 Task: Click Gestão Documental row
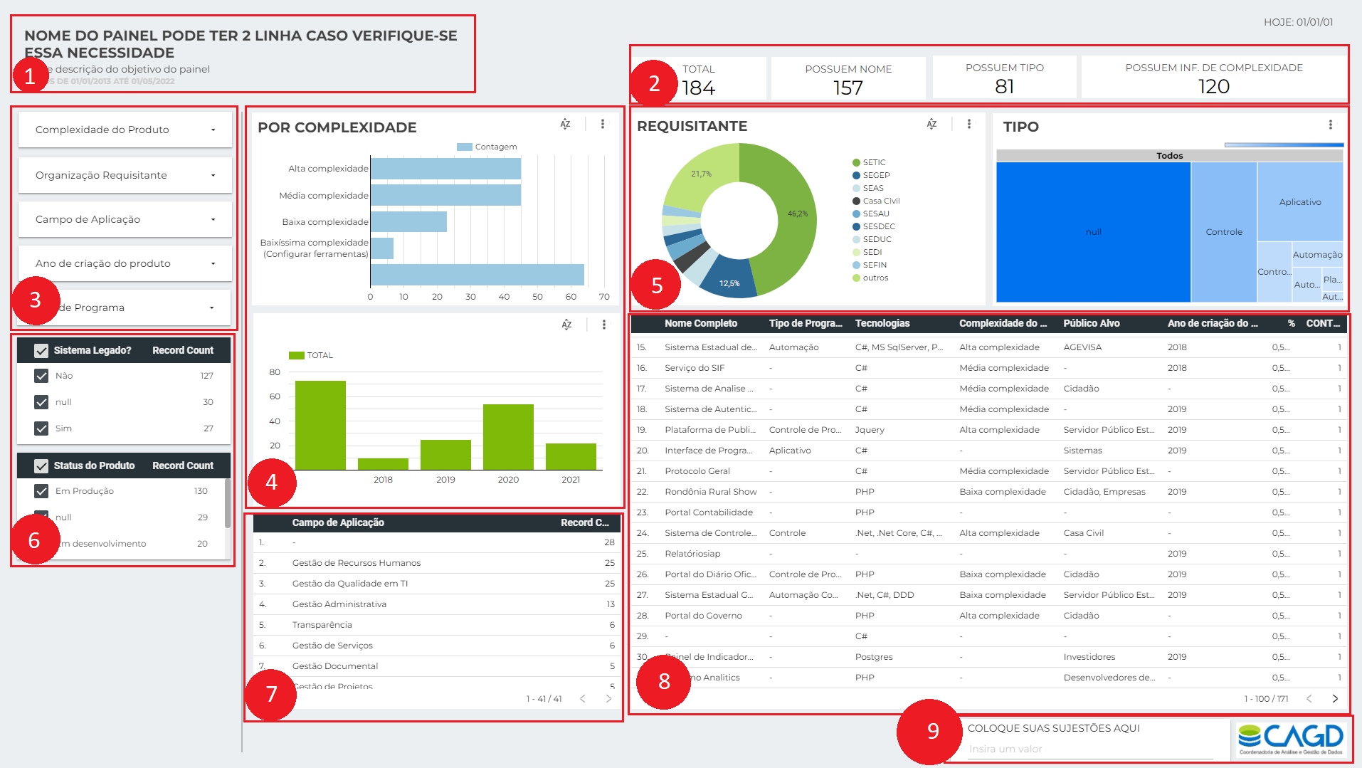click(x=437, y=666)
